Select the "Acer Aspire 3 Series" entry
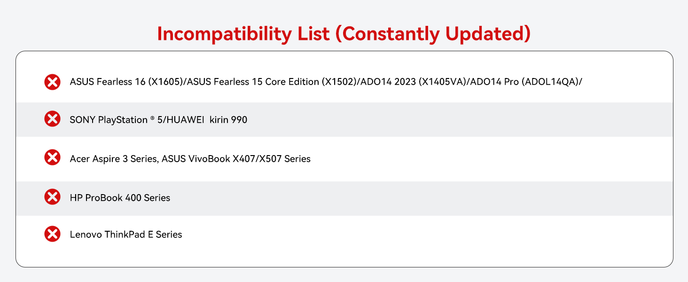The width and height of the screenshot is (688, 282). [113, 159]
